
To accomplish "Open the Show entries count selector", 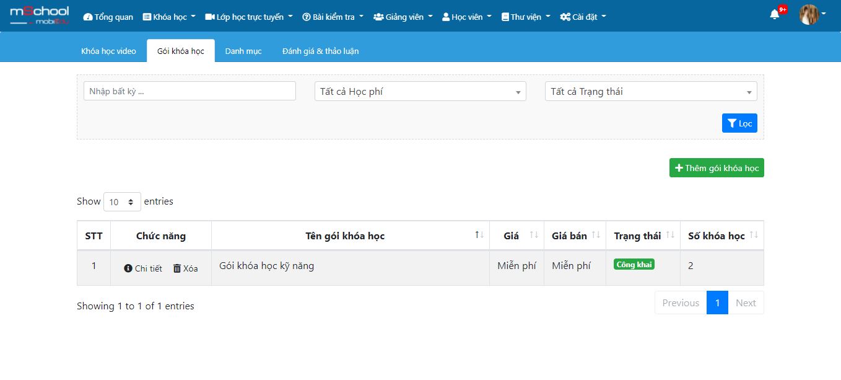I will tap(122, 201).
